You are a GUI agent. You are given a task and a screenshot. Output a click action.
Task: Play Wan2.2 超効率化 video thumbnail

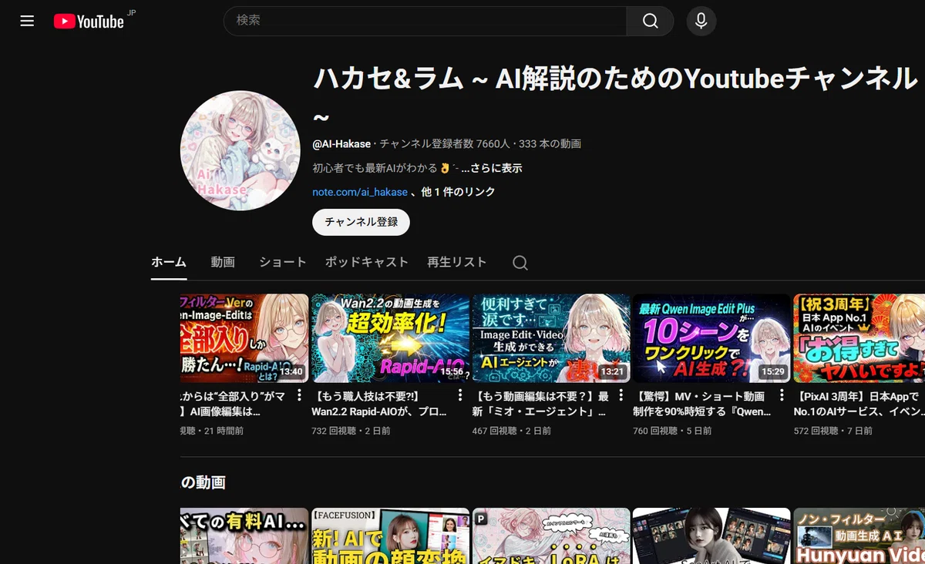point(391,338)
